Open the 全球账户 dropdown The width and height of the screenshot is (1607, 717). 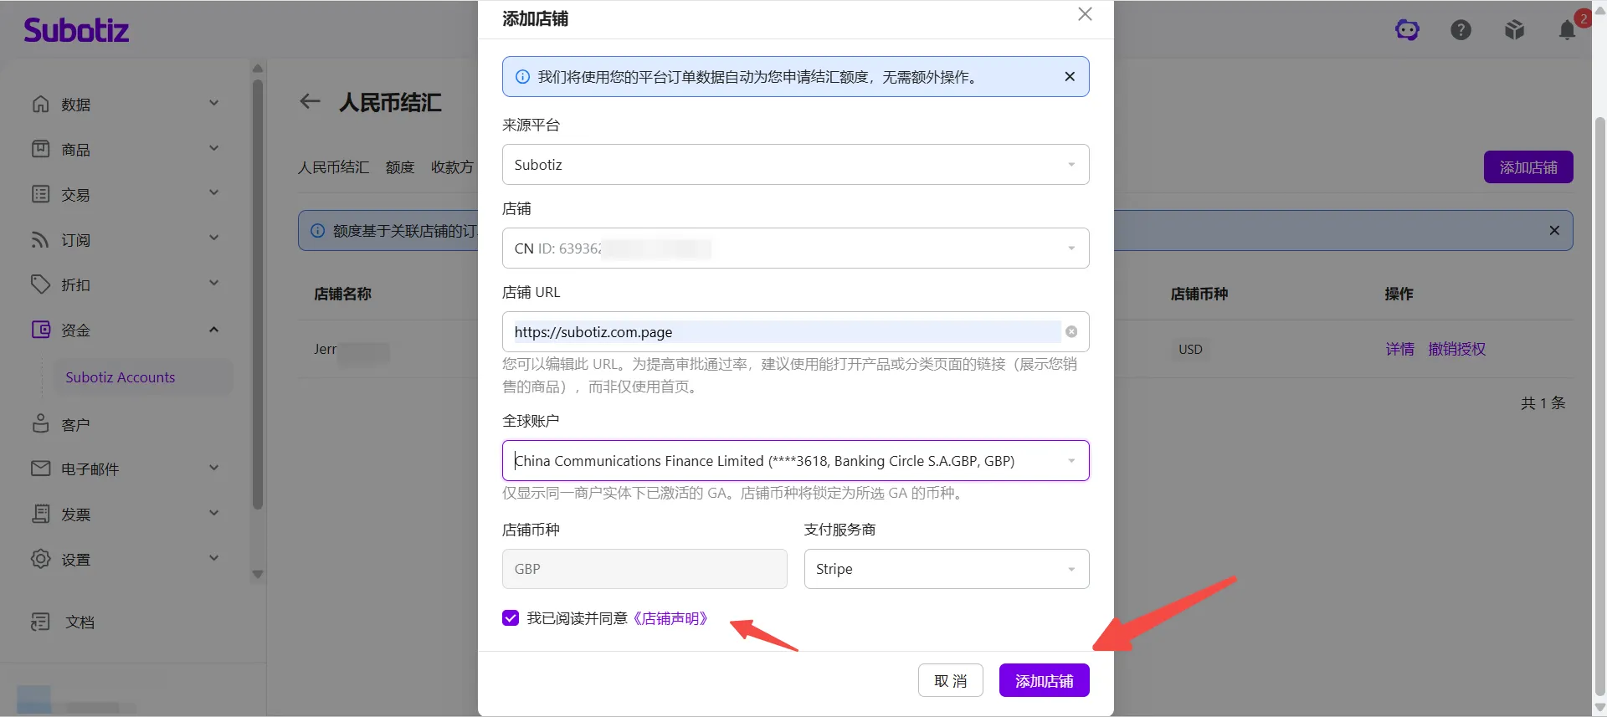click(x=795, y=461)
